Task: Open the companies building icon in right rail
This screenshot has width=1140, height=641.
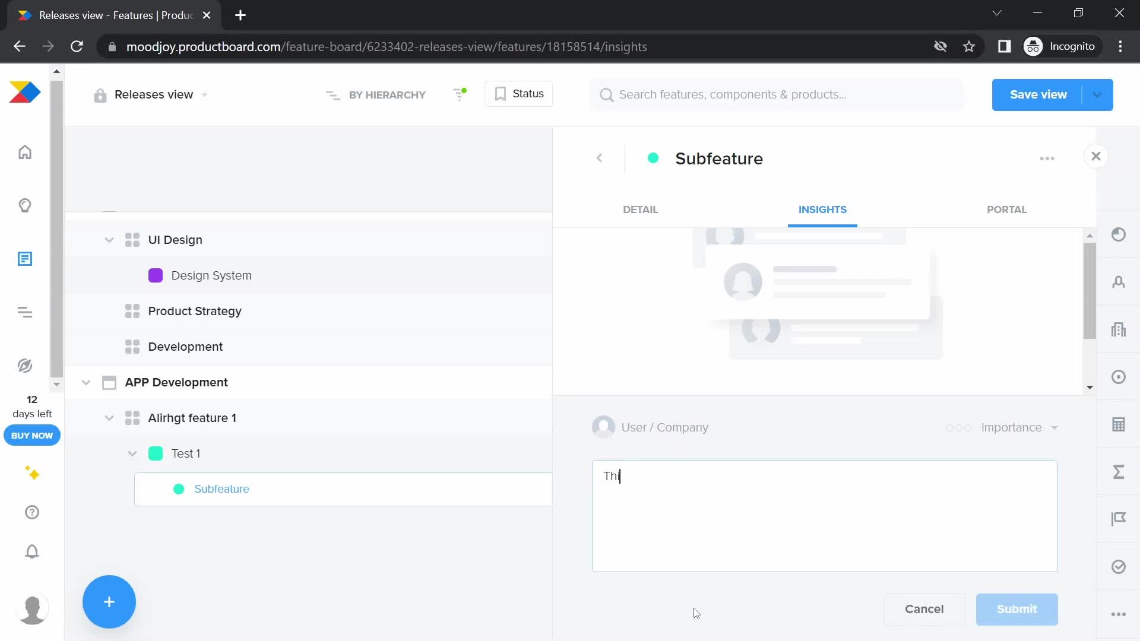Action: coord(1119,329)
